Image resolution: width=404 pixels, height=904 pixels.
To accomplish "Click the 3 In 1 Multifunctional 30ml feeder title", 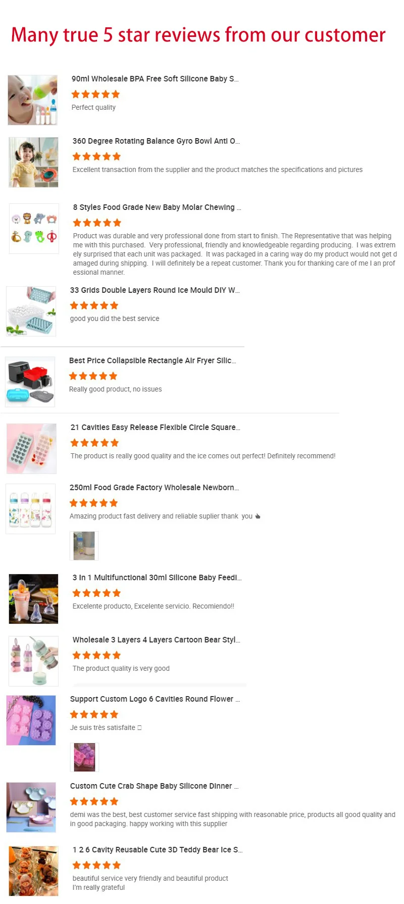I will [x=157, y=578].
